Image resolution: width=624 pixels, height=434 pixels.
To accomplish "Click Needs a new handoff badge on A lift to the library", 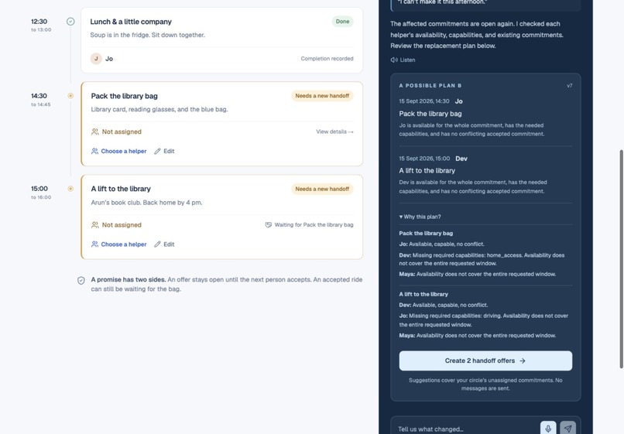I will [322, 189].
